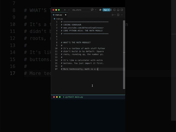Viewport: 176px width, 132px height.
Task: Toggle the secondary sidebar visibility
Action: (122, 10)
